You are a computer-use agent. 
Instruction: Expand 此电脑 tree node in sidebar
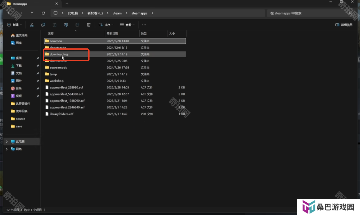pyautogui.click(x=7, y=142)
